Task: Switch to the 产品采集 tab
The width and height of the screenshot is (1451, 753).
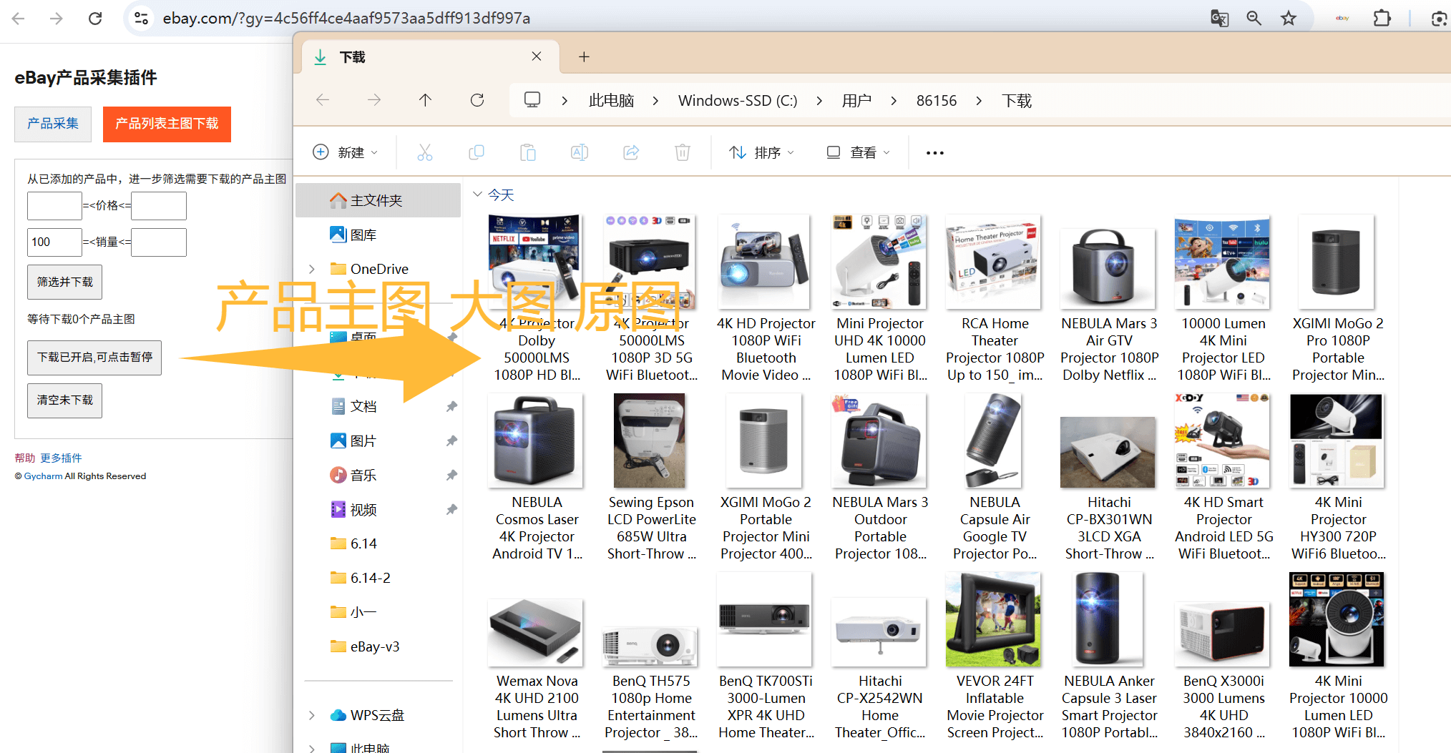Action: click(53, 124)
